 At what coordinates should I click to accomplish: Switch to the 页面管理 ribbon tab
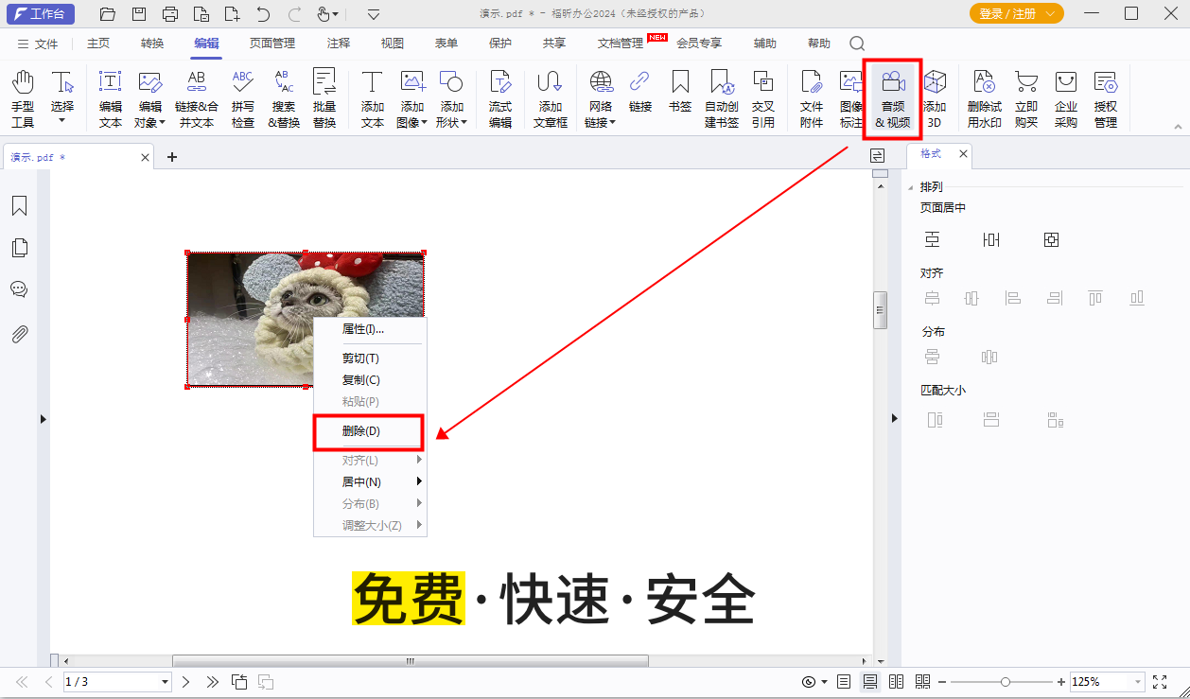(x=272, y=44)
